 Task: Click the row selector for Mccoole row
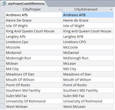point(2,47)
